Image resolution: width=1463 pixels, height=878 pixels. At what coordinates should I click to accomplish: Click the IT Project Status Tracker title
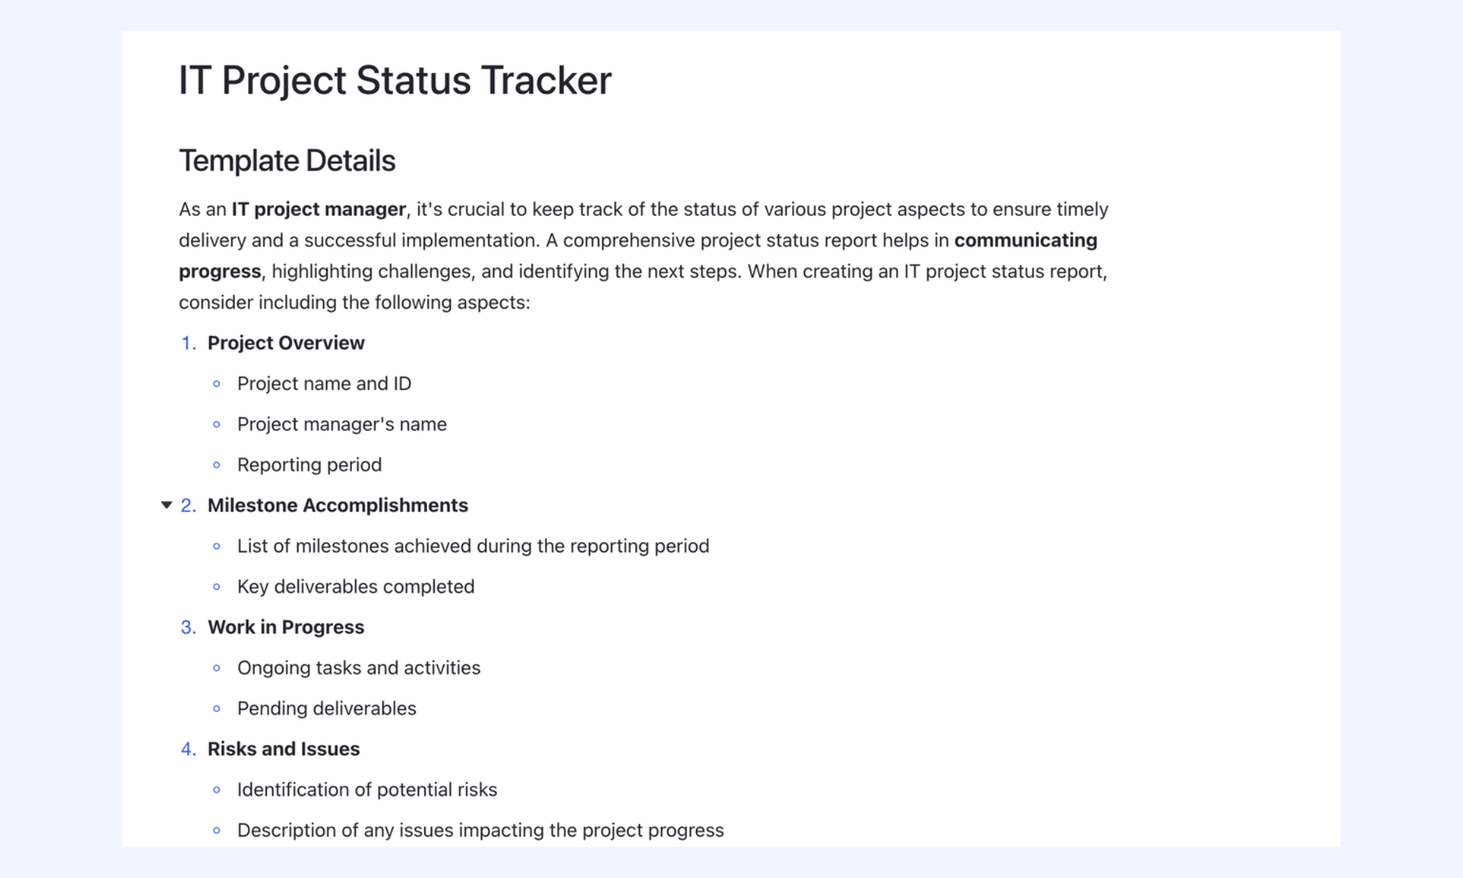coord(395,80)
